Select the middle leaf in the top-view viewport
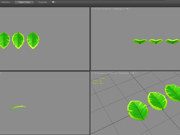This screenshot has height=135, width=180. click(18, 40)
